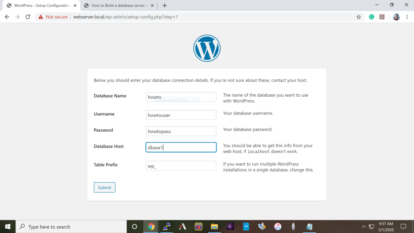Screen dimensions: 414x233
Task: Reload the setup-config page
Action: pyautogui.click(x=28, y=17)
